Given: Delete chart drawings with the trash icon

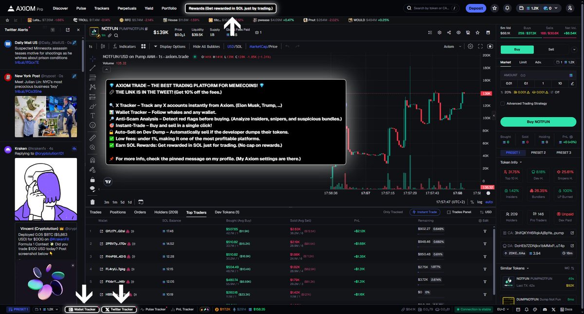Looking at the screenshot, I should pyautogui.click(x=92, y=202).
